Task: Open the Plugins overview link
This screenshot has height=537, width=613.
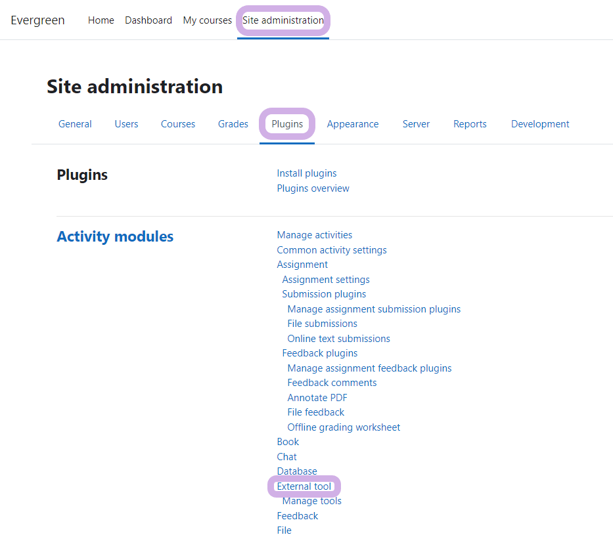Action: click(x=313, y=188)
